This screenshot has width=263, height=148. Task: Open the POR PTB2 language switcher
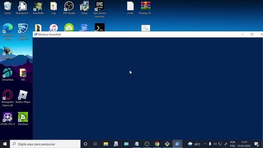[233, 144]
